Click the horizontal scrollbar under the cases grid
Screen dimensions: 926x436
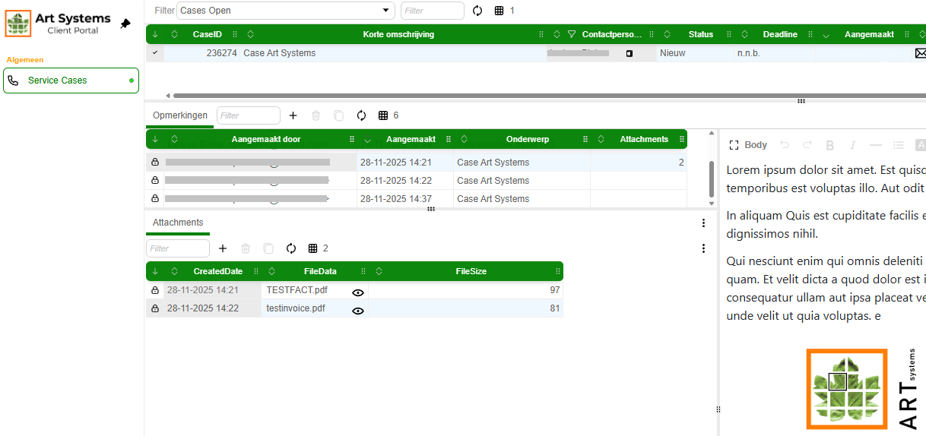(532, 96)
